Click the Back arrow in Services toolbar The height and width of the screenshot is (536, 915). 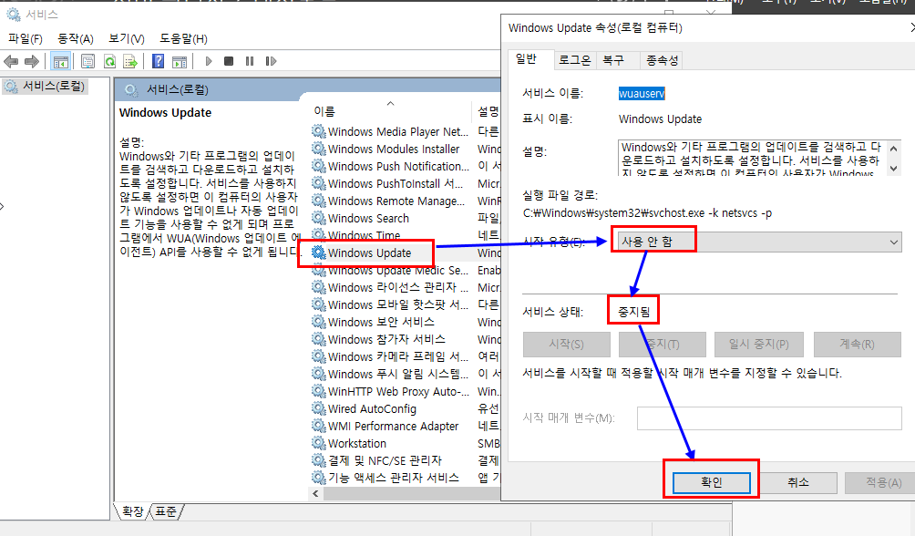(x=11, y=61)
